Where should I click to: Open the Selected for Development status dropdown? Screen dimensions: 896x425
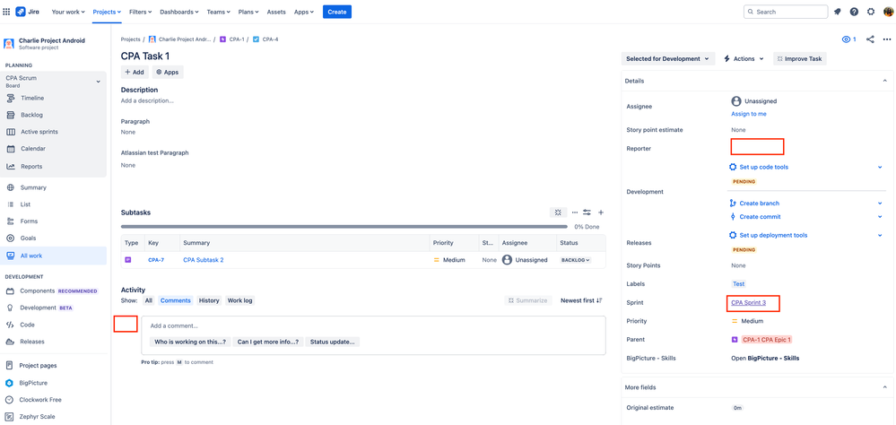coord(668,59)
